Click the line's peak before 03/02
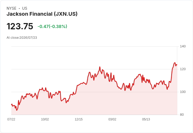 click(100, 67)
